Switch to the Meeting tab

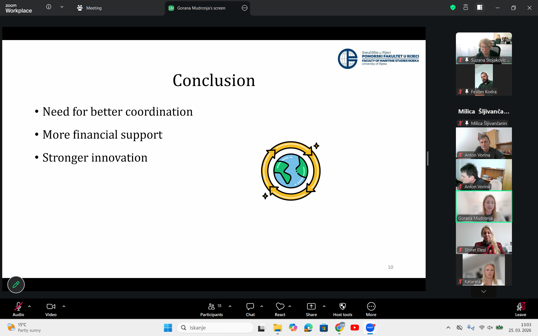(90, 8)
